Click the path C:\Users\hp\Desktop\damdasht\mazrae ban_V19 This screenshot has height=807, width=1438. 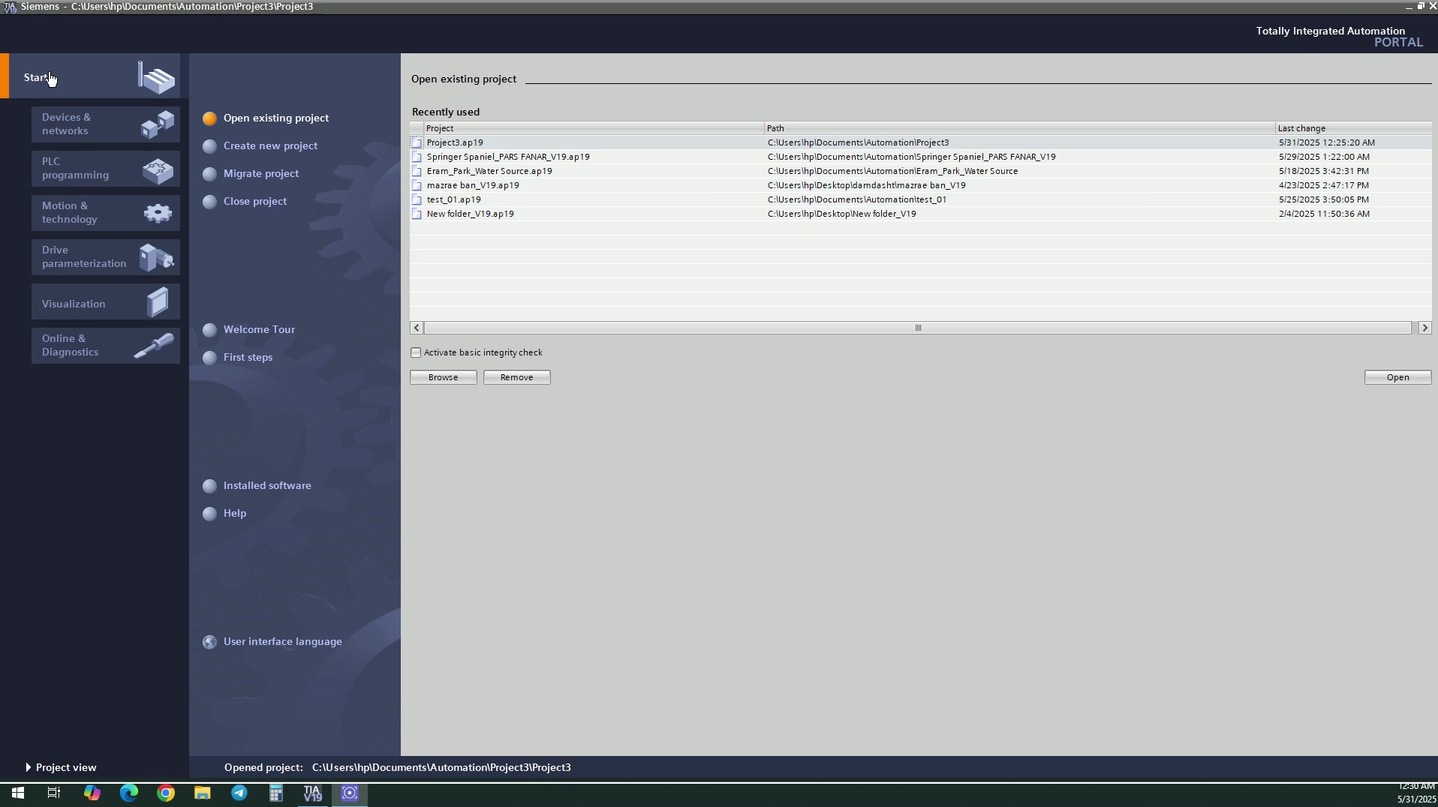[x=867, y=185]
